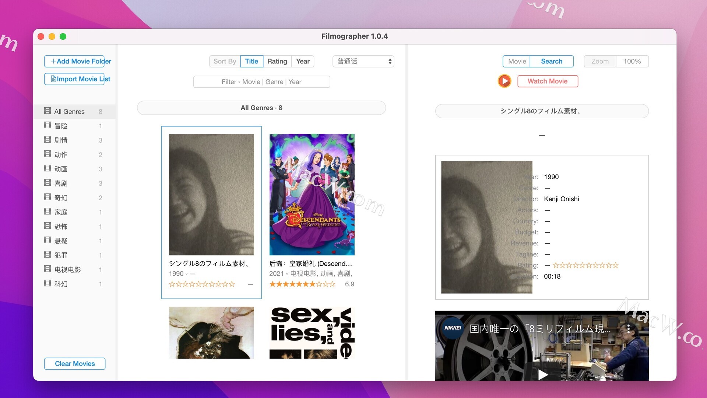Image resolution: width=707 pixels, height=398 pixels.
Task: Click Watch Movie button
Action: (x=547, y=81)
